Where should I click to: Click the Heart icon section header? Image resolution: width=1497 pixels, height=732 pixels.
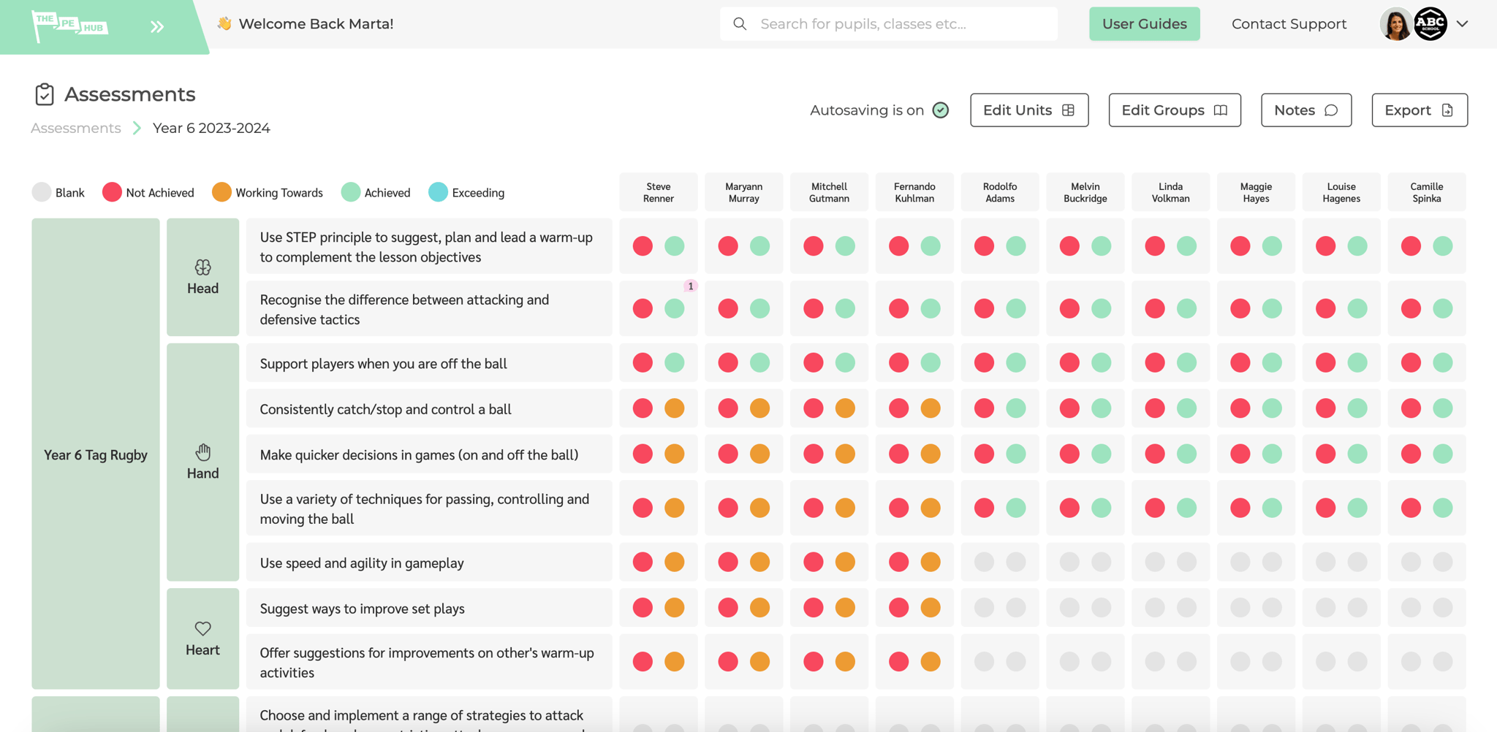[x=202, y=627]
